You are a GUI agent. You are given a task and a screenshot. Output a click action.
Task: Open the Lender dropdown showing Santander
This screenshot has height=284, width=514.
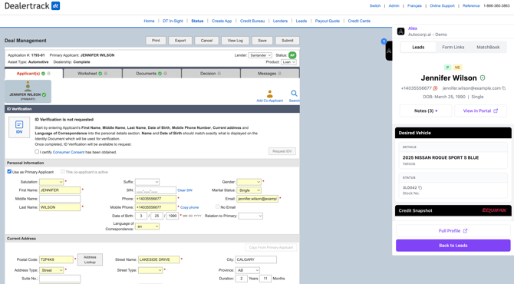point(260,55)
